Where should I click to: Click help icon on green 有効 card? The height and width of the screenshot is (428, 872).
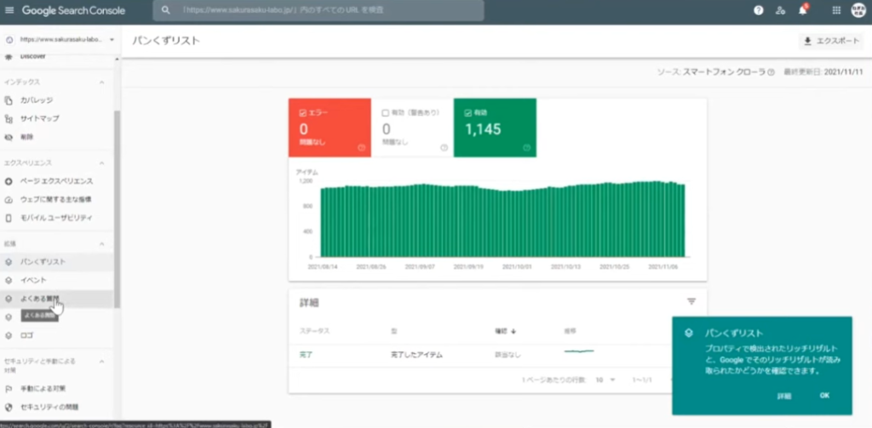(x=526, y=147)
